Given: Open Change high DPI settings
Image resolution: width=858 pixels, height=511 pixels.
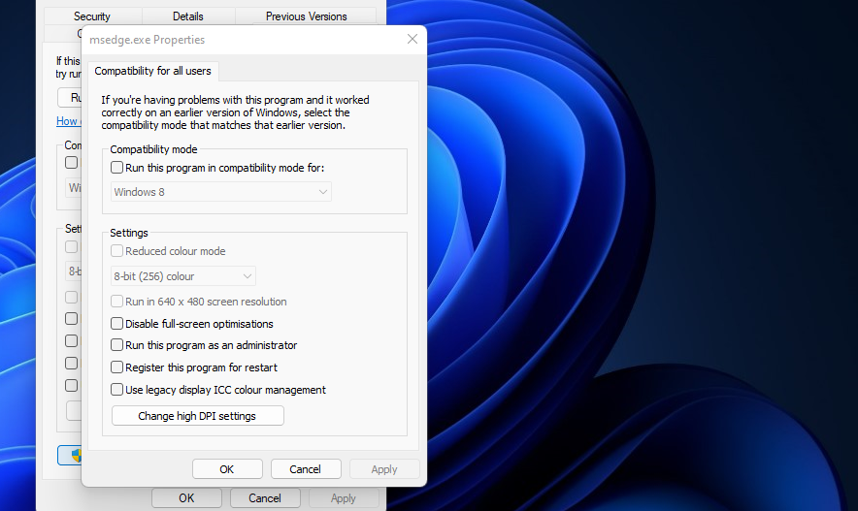Looking at the screenshot, I should (x=198, y=415).
